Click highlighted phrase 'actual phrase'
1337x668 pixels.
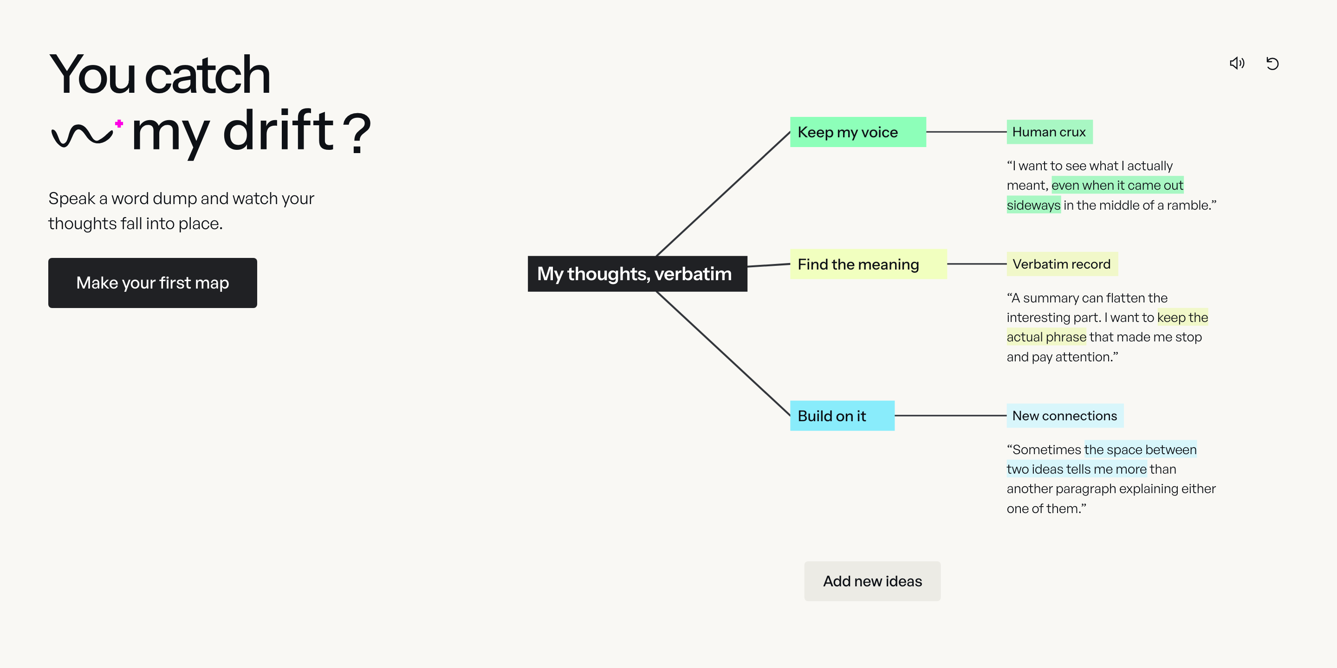[1046, 337]
